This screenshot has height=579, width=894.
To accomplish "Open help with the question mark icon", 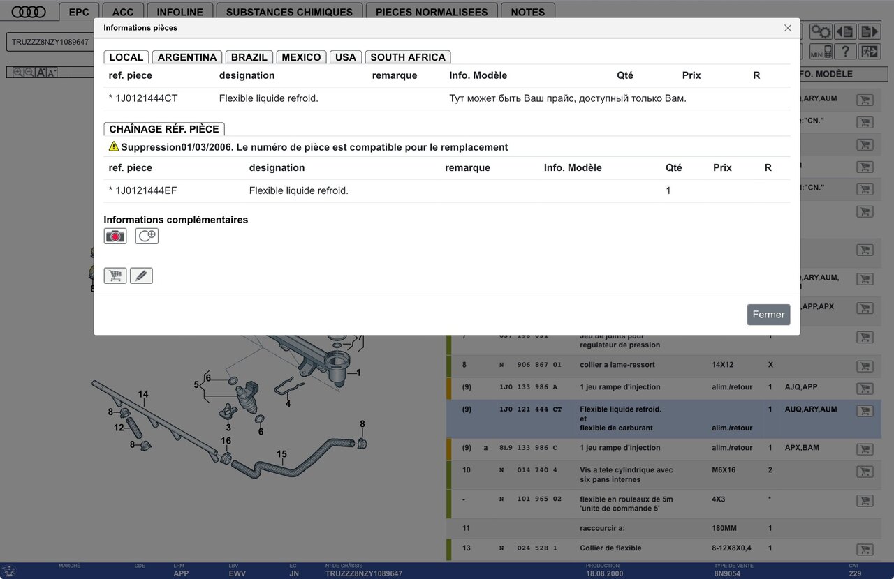I will (845, 52).
